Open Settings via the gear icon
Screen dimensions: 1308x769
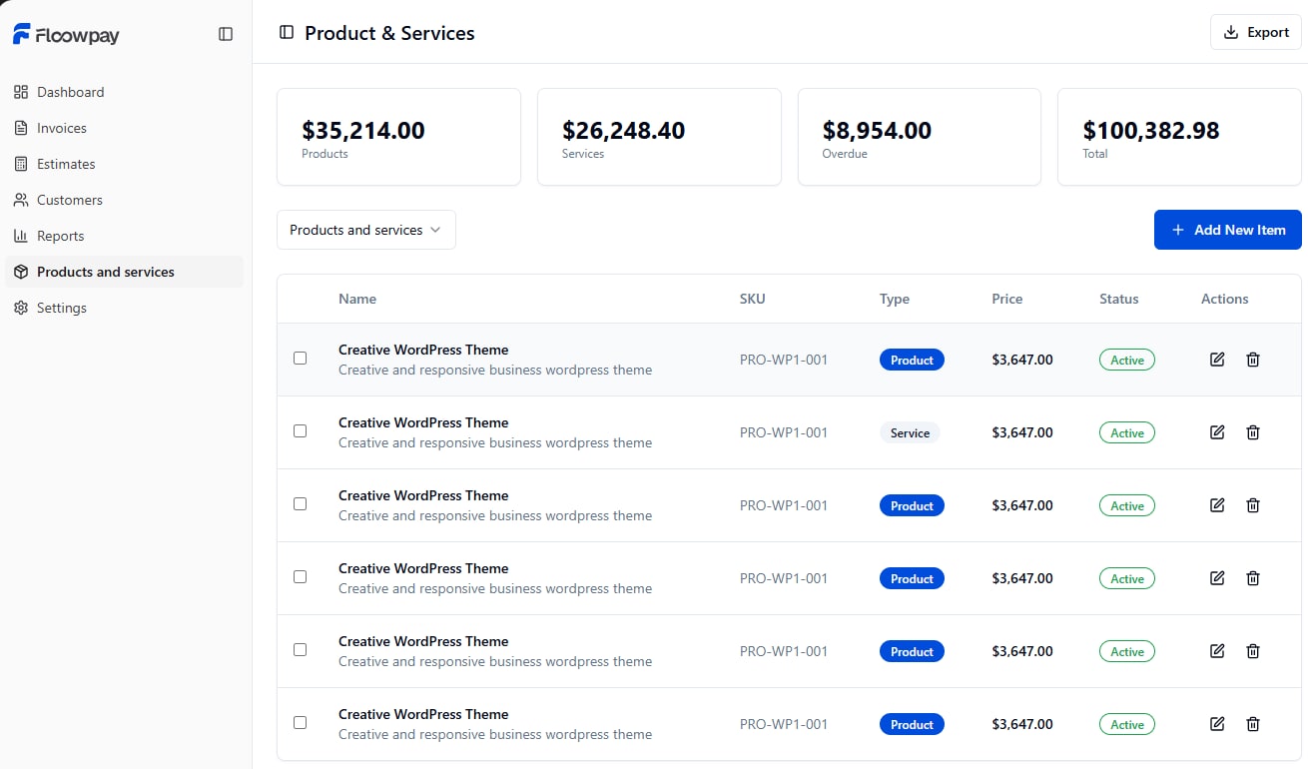click(x=21, y=308)
